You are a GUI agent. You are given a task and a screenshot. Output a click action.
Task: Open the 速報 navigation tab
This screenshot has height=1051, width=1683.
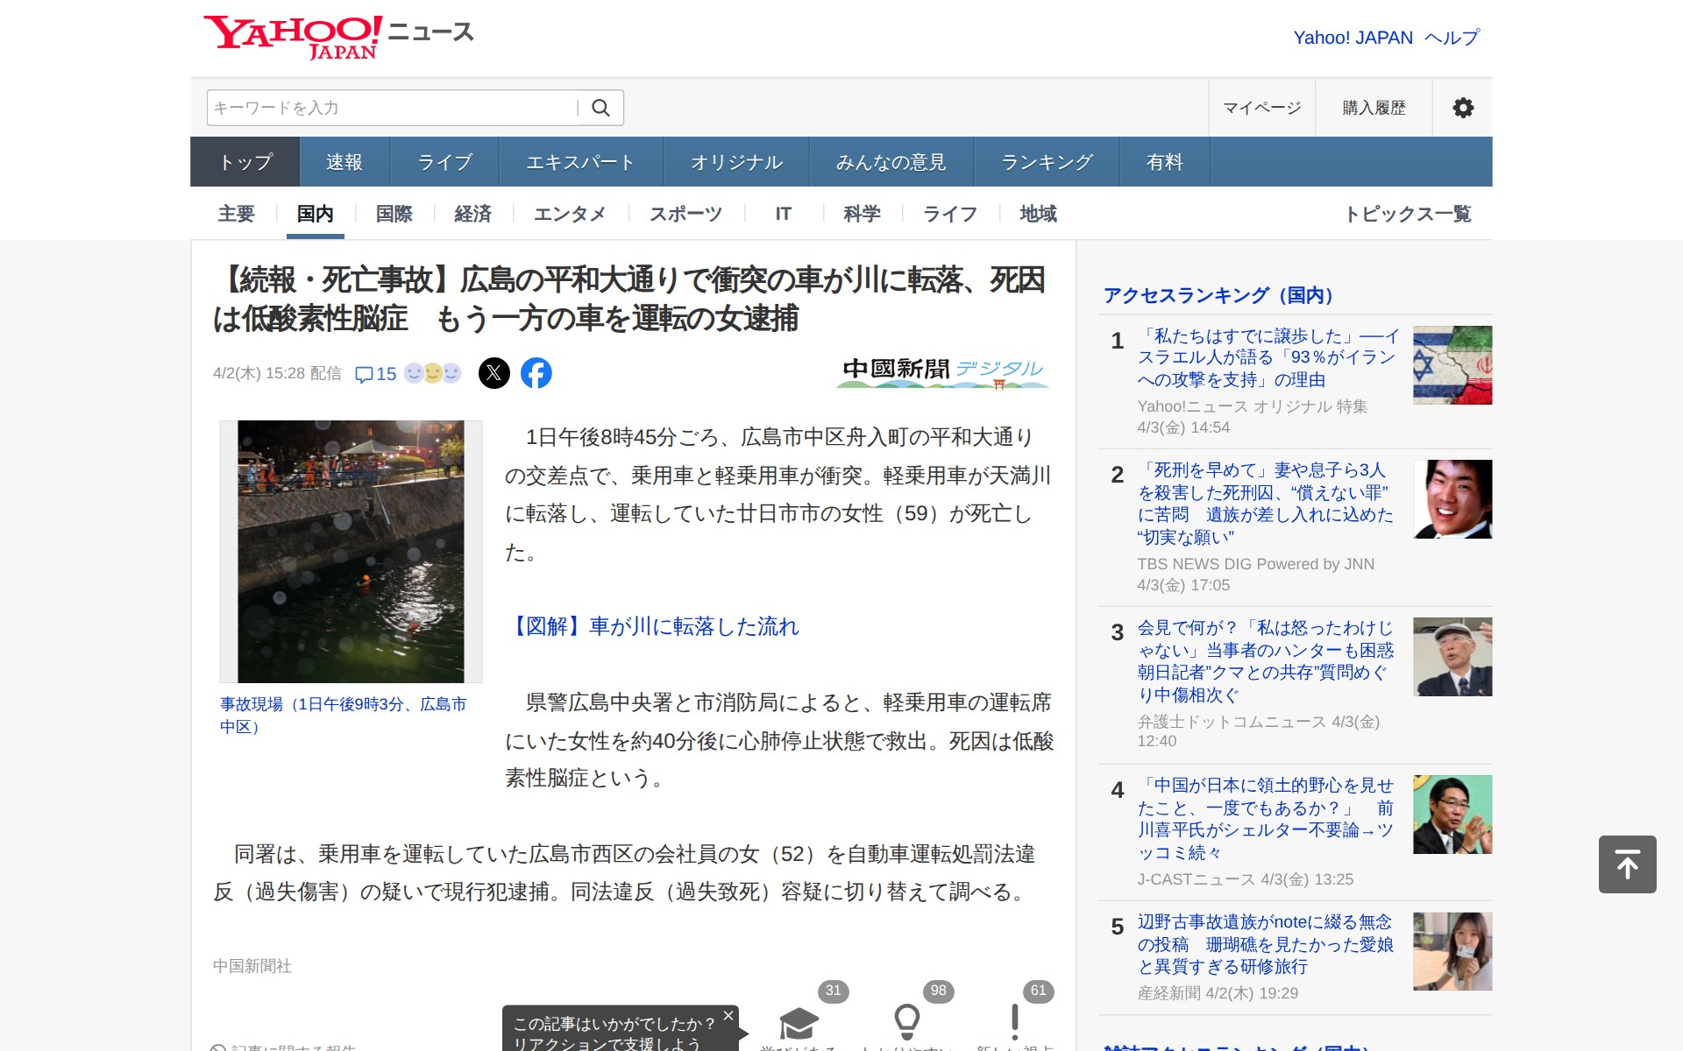pos(344,162)
